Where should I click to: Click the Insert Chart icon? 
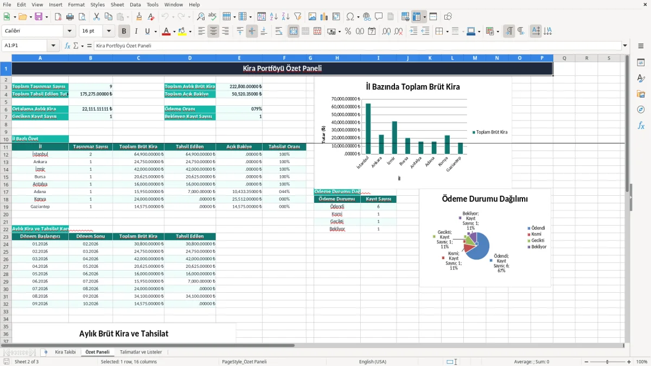324,17
